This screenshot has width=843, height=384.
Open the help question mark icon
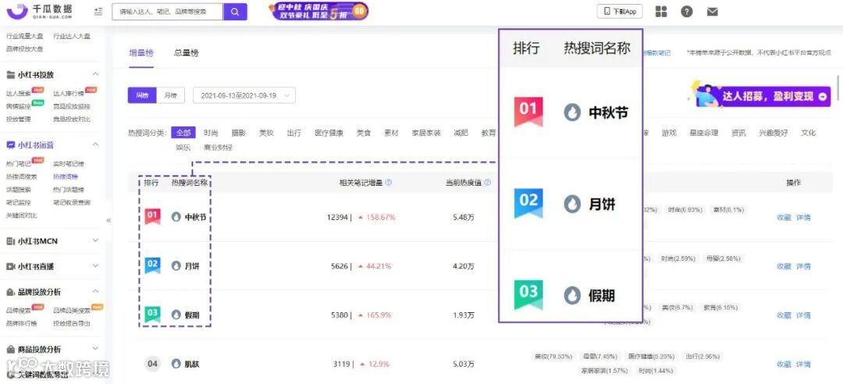(687, 11)
